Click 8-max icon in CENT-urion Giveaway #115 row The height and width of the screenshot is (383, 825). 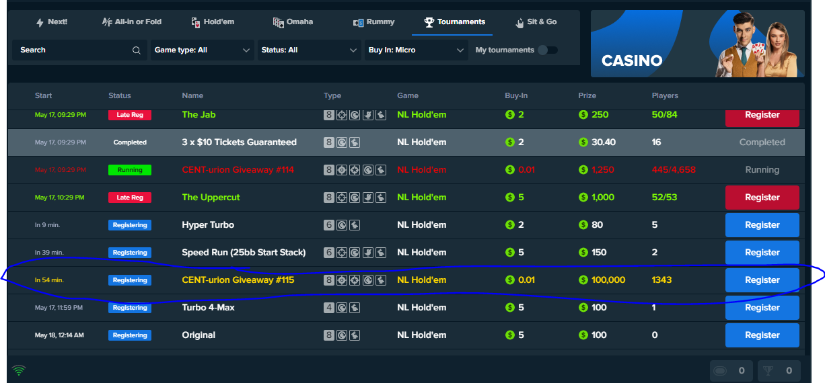[329, 280]
